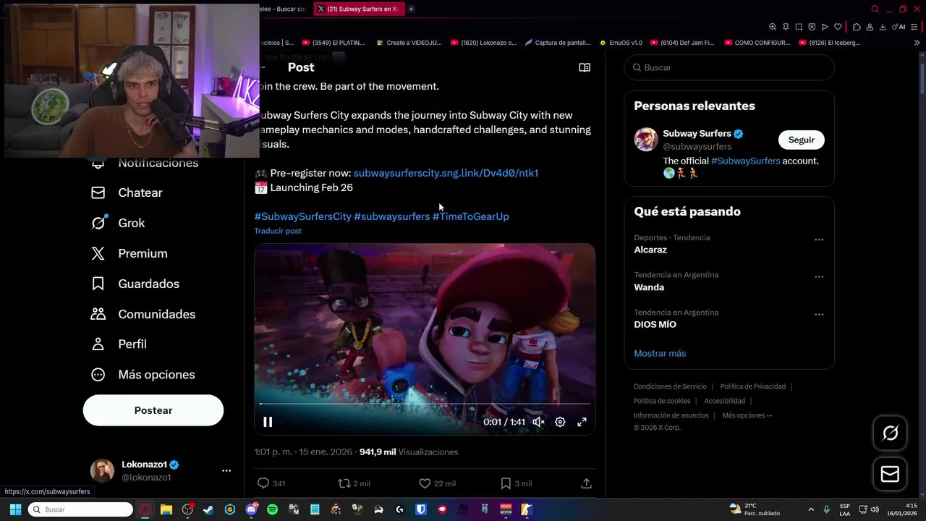Open #SubwaySurfersCity hashtag

click(x=302, y=216)
